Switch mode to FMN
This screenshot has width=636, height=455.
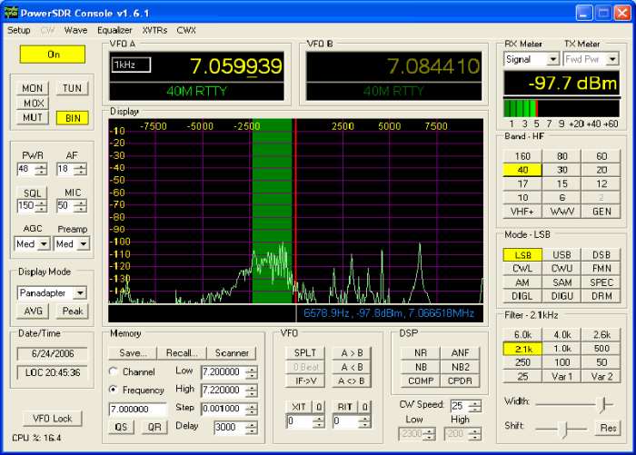pyautogui.click(x=601, y=269)
